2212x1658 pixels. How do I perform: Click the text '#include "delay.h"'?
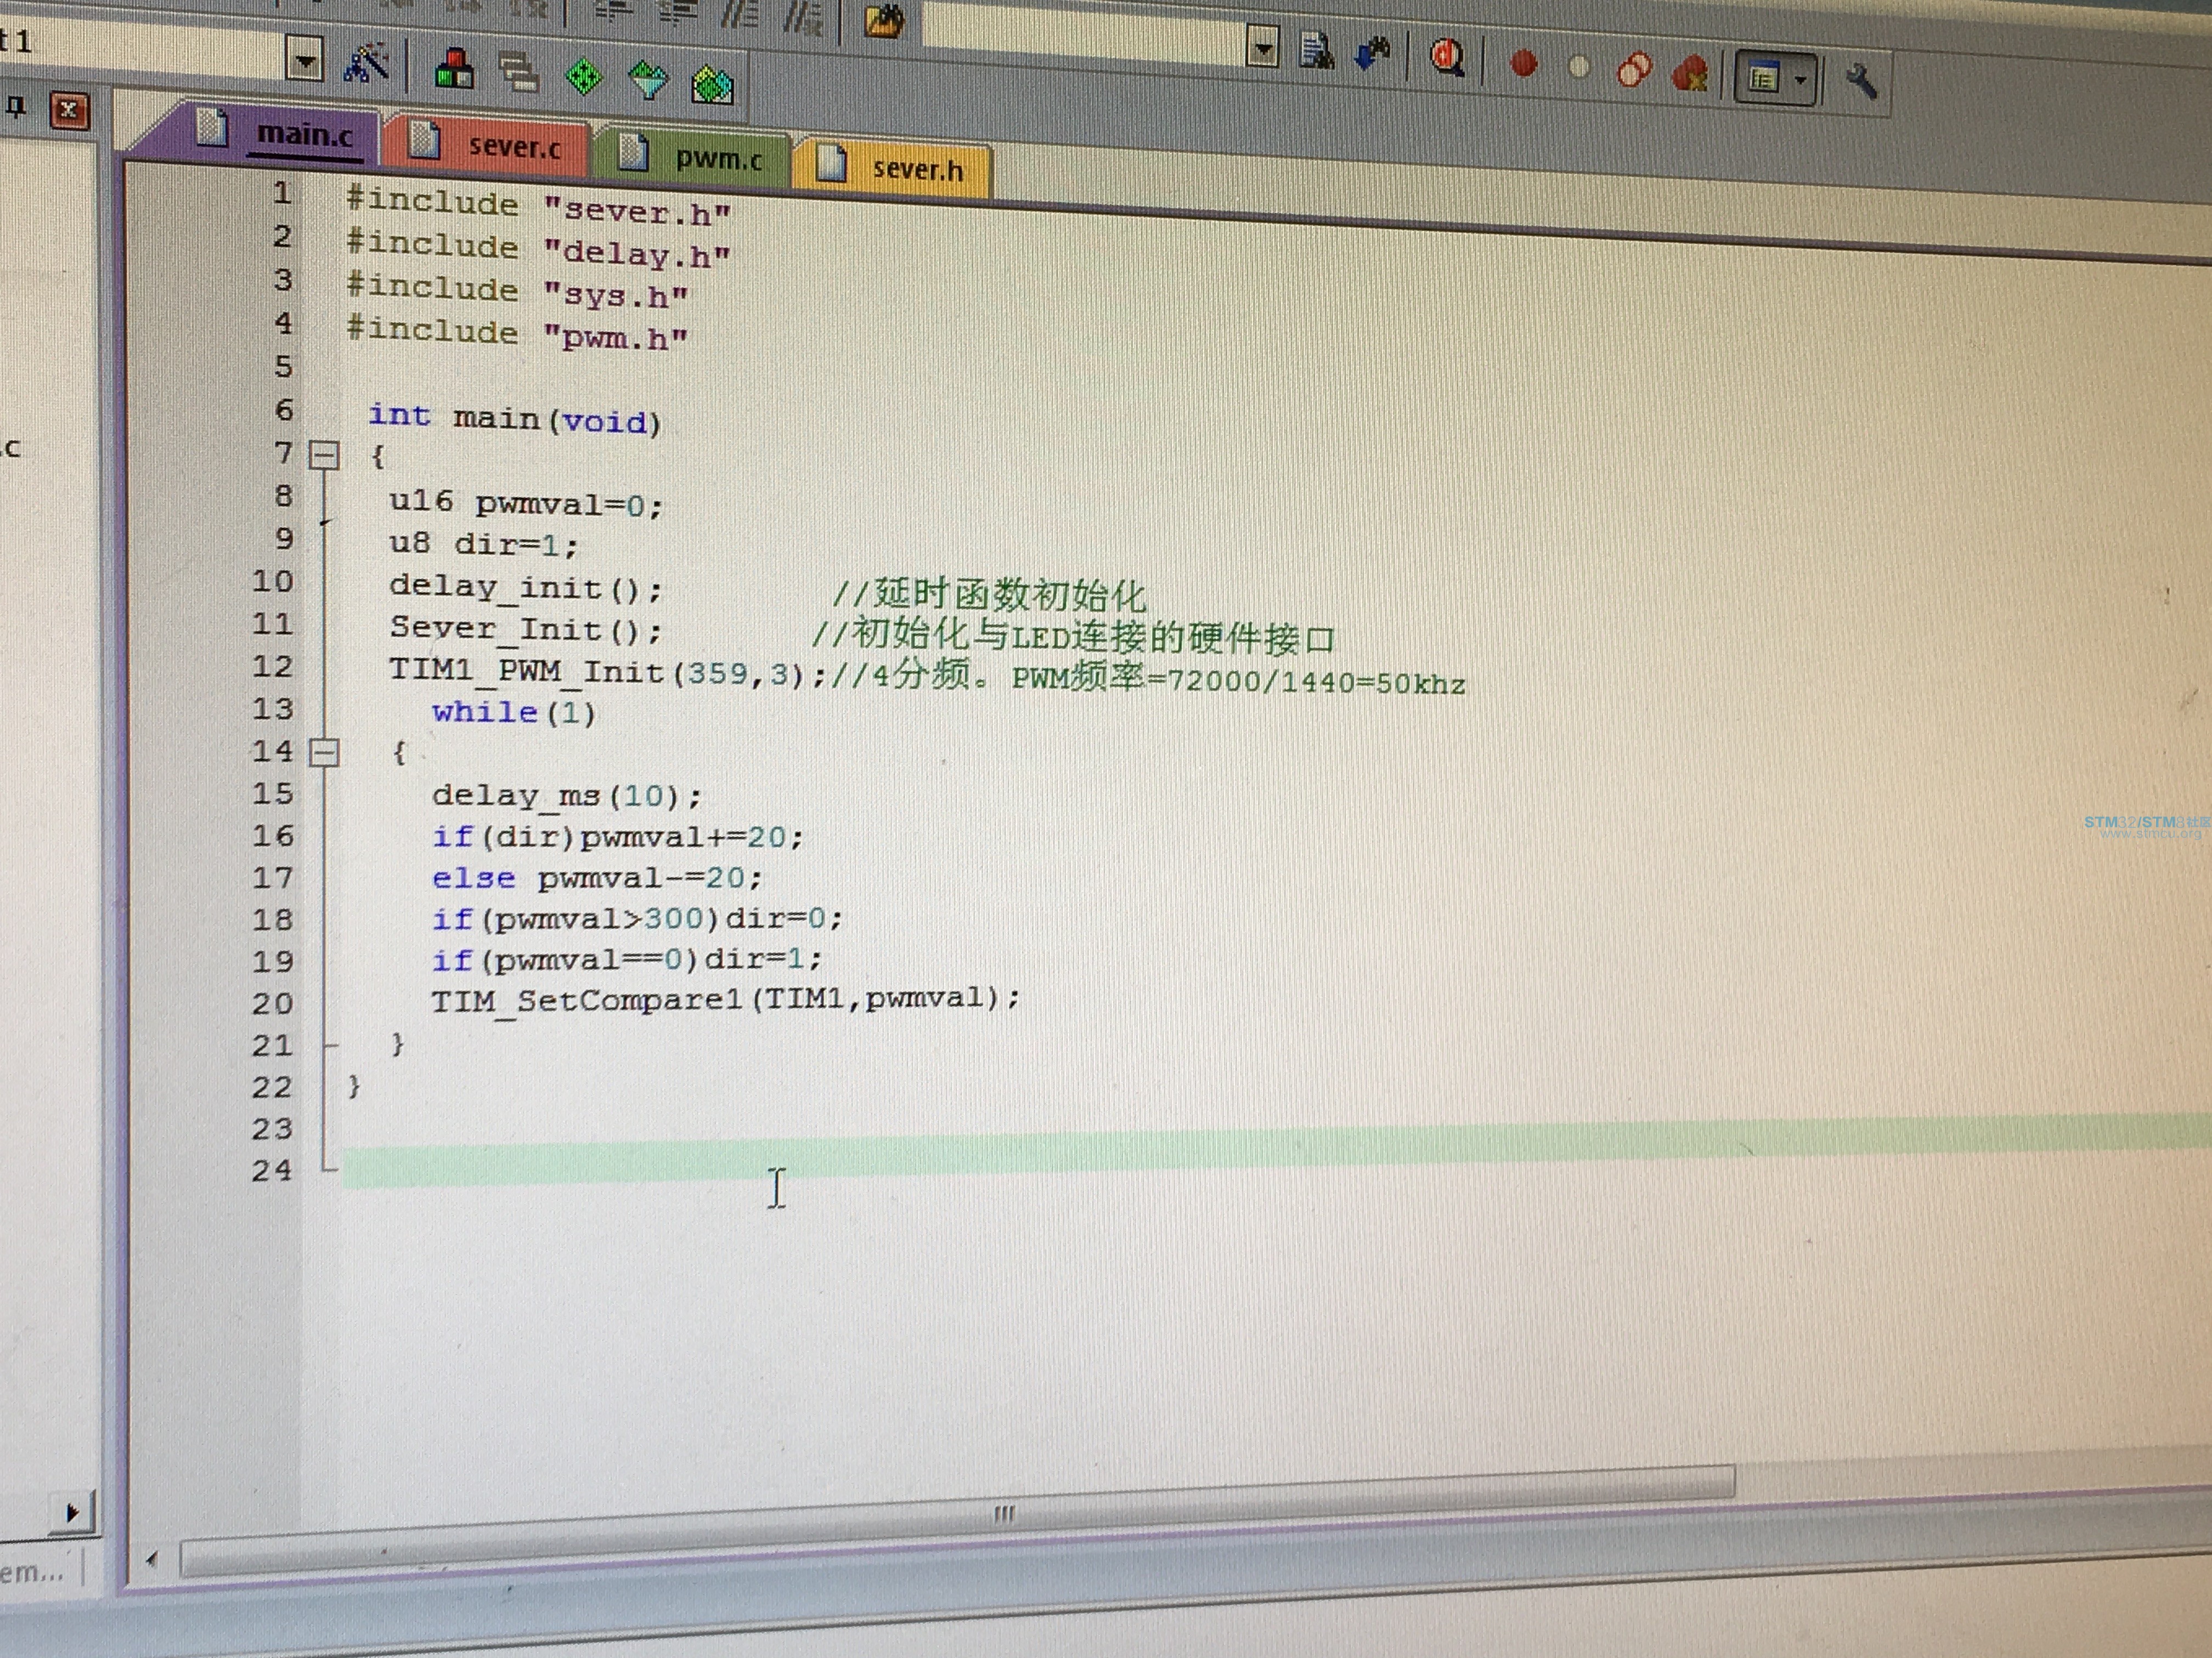[538, 250]
